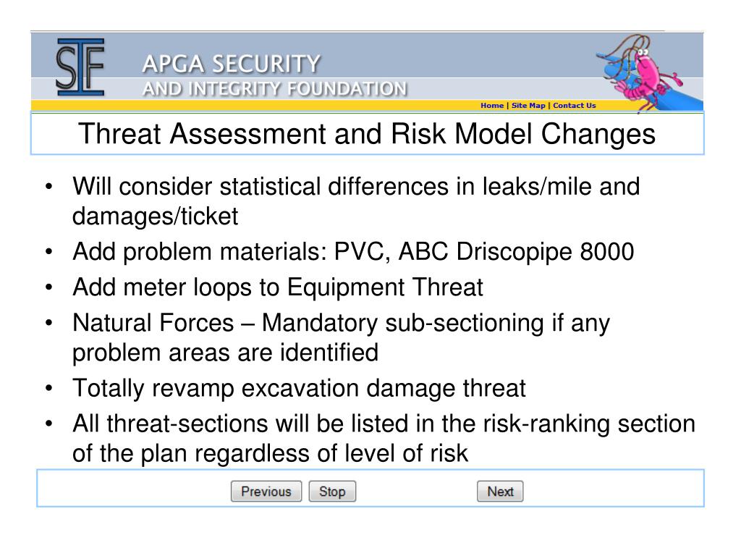Screen dimensions: 741x556
Task: Click the pink shrimp mascot image
Action: 644,75
